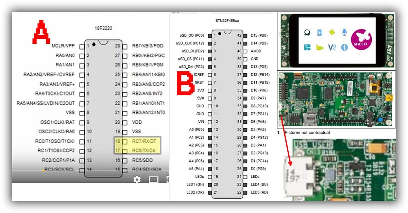Click the D15 (PB8) pin label

[x=259, y=35]
